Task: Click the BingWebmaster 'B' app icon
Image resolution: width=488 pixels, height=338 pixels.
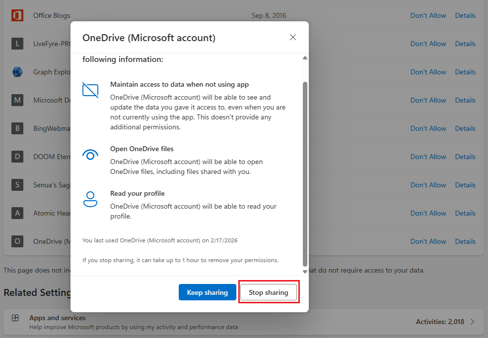Action: [x=17, y=128]
